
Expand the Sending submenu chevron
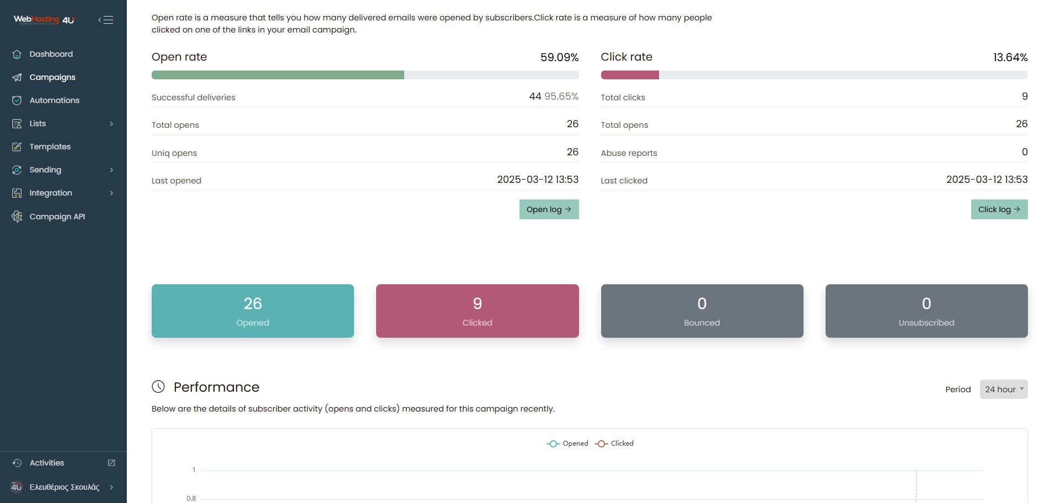click(111, 170)
